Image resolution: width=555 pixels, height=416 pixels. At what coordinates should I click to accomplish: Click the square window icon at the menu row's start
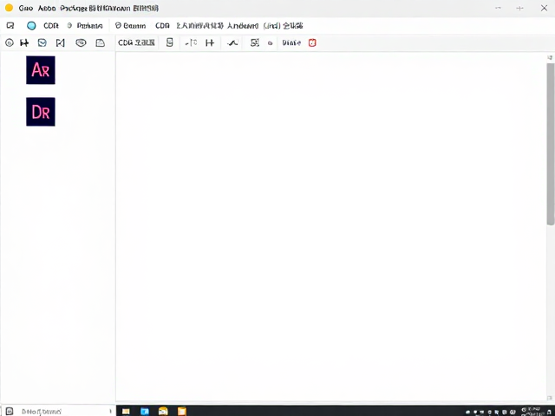coord(10,25)
